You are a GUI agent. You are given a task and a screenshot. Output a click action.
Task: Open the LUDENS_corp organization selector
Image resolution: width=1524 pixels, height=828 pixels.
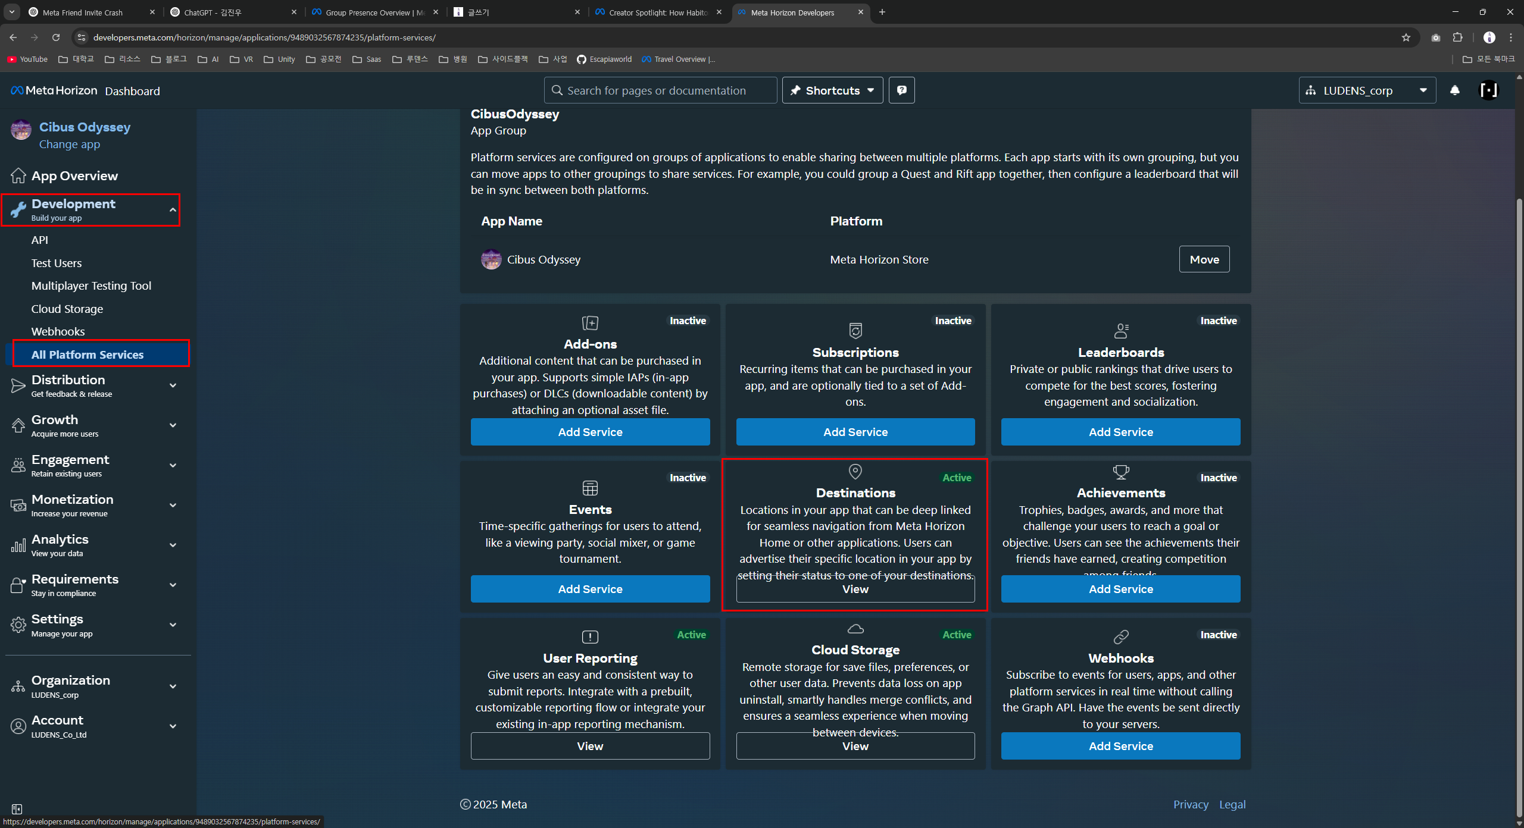[1367, 90]
